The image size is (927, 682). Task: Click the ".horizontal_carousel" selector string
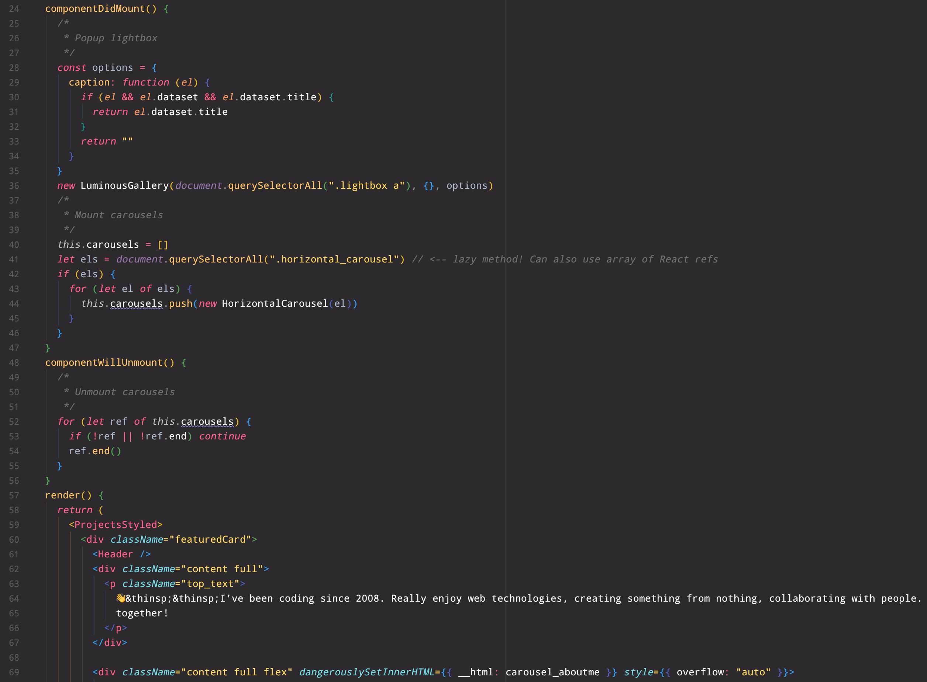pyautogui.click(x=334, y=259)
